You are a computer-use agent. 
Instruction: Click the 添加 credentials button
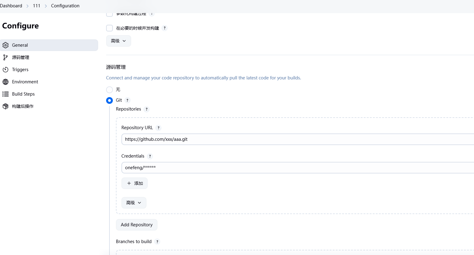point(135,183)
